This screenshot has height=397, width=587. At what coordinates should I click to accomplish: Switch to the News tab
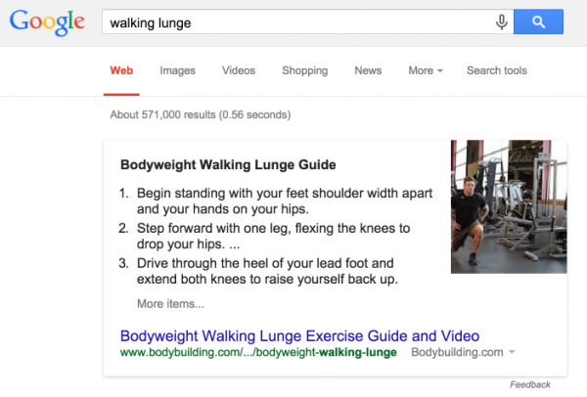(368, 70)
